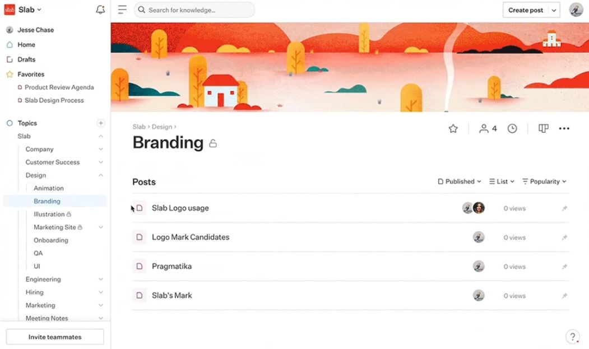
Task: Pin the Slab Logo usage post
Action: [564, 208]
